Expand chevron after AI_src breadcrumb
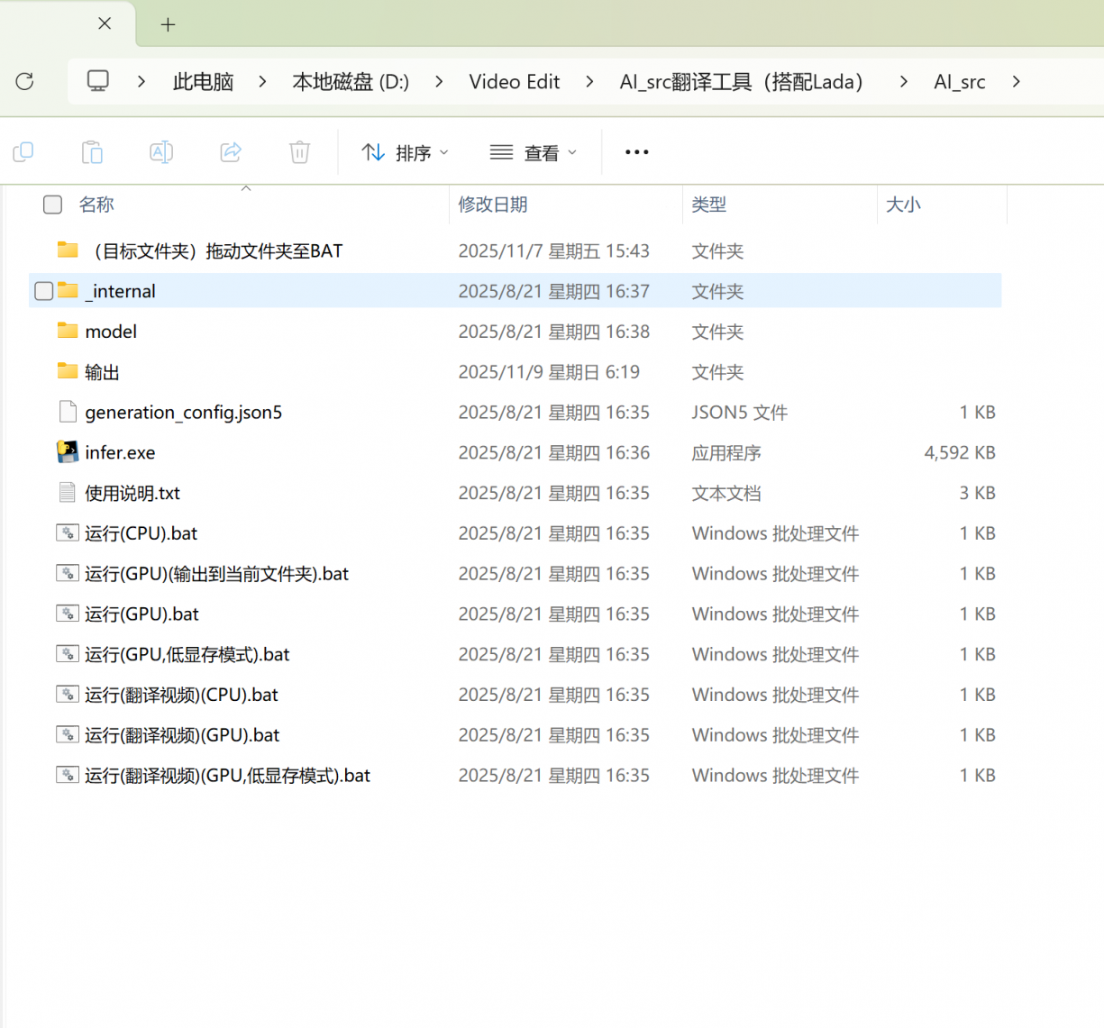Screen dimensions: 1104x1028 1017,82
